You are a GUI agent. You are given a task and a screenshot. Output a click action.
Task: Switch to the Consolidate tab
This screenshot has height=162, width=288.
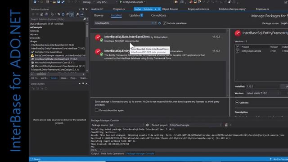point(158,15)
